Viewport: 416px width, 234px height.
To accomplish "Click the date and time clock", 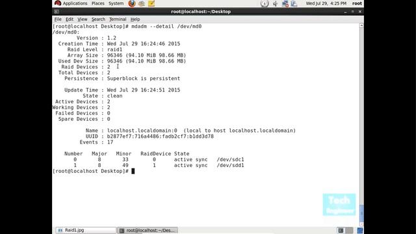I will coord(326,3).
